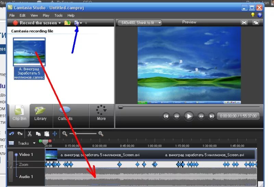Open the Tracks dropdown
Screen dimensions: 274x187
coord(27,143)
